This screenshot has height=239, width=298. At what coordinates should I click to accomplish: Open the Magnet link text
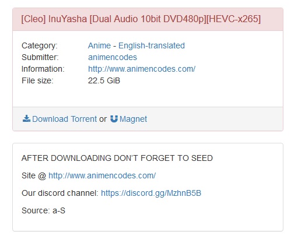pos(133,119)
